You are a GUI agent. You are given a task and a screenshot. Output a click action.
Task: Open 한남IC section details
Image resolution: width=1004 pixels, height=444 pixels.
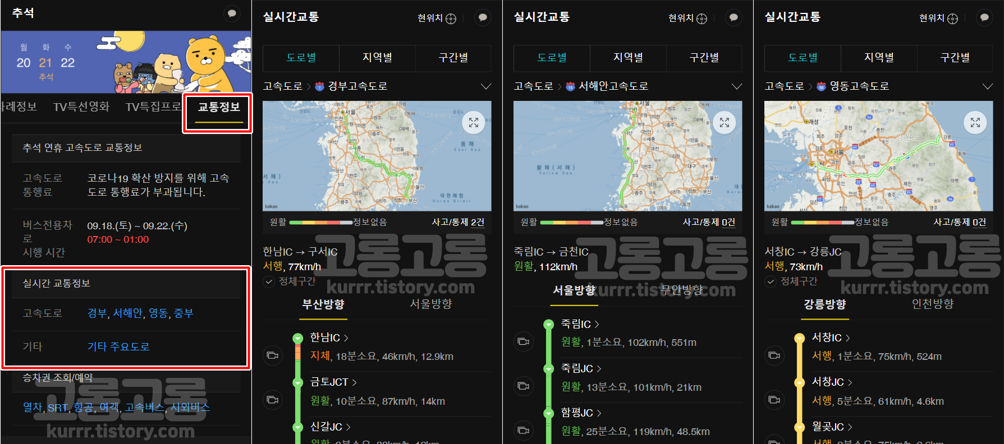tap(329, 337)
